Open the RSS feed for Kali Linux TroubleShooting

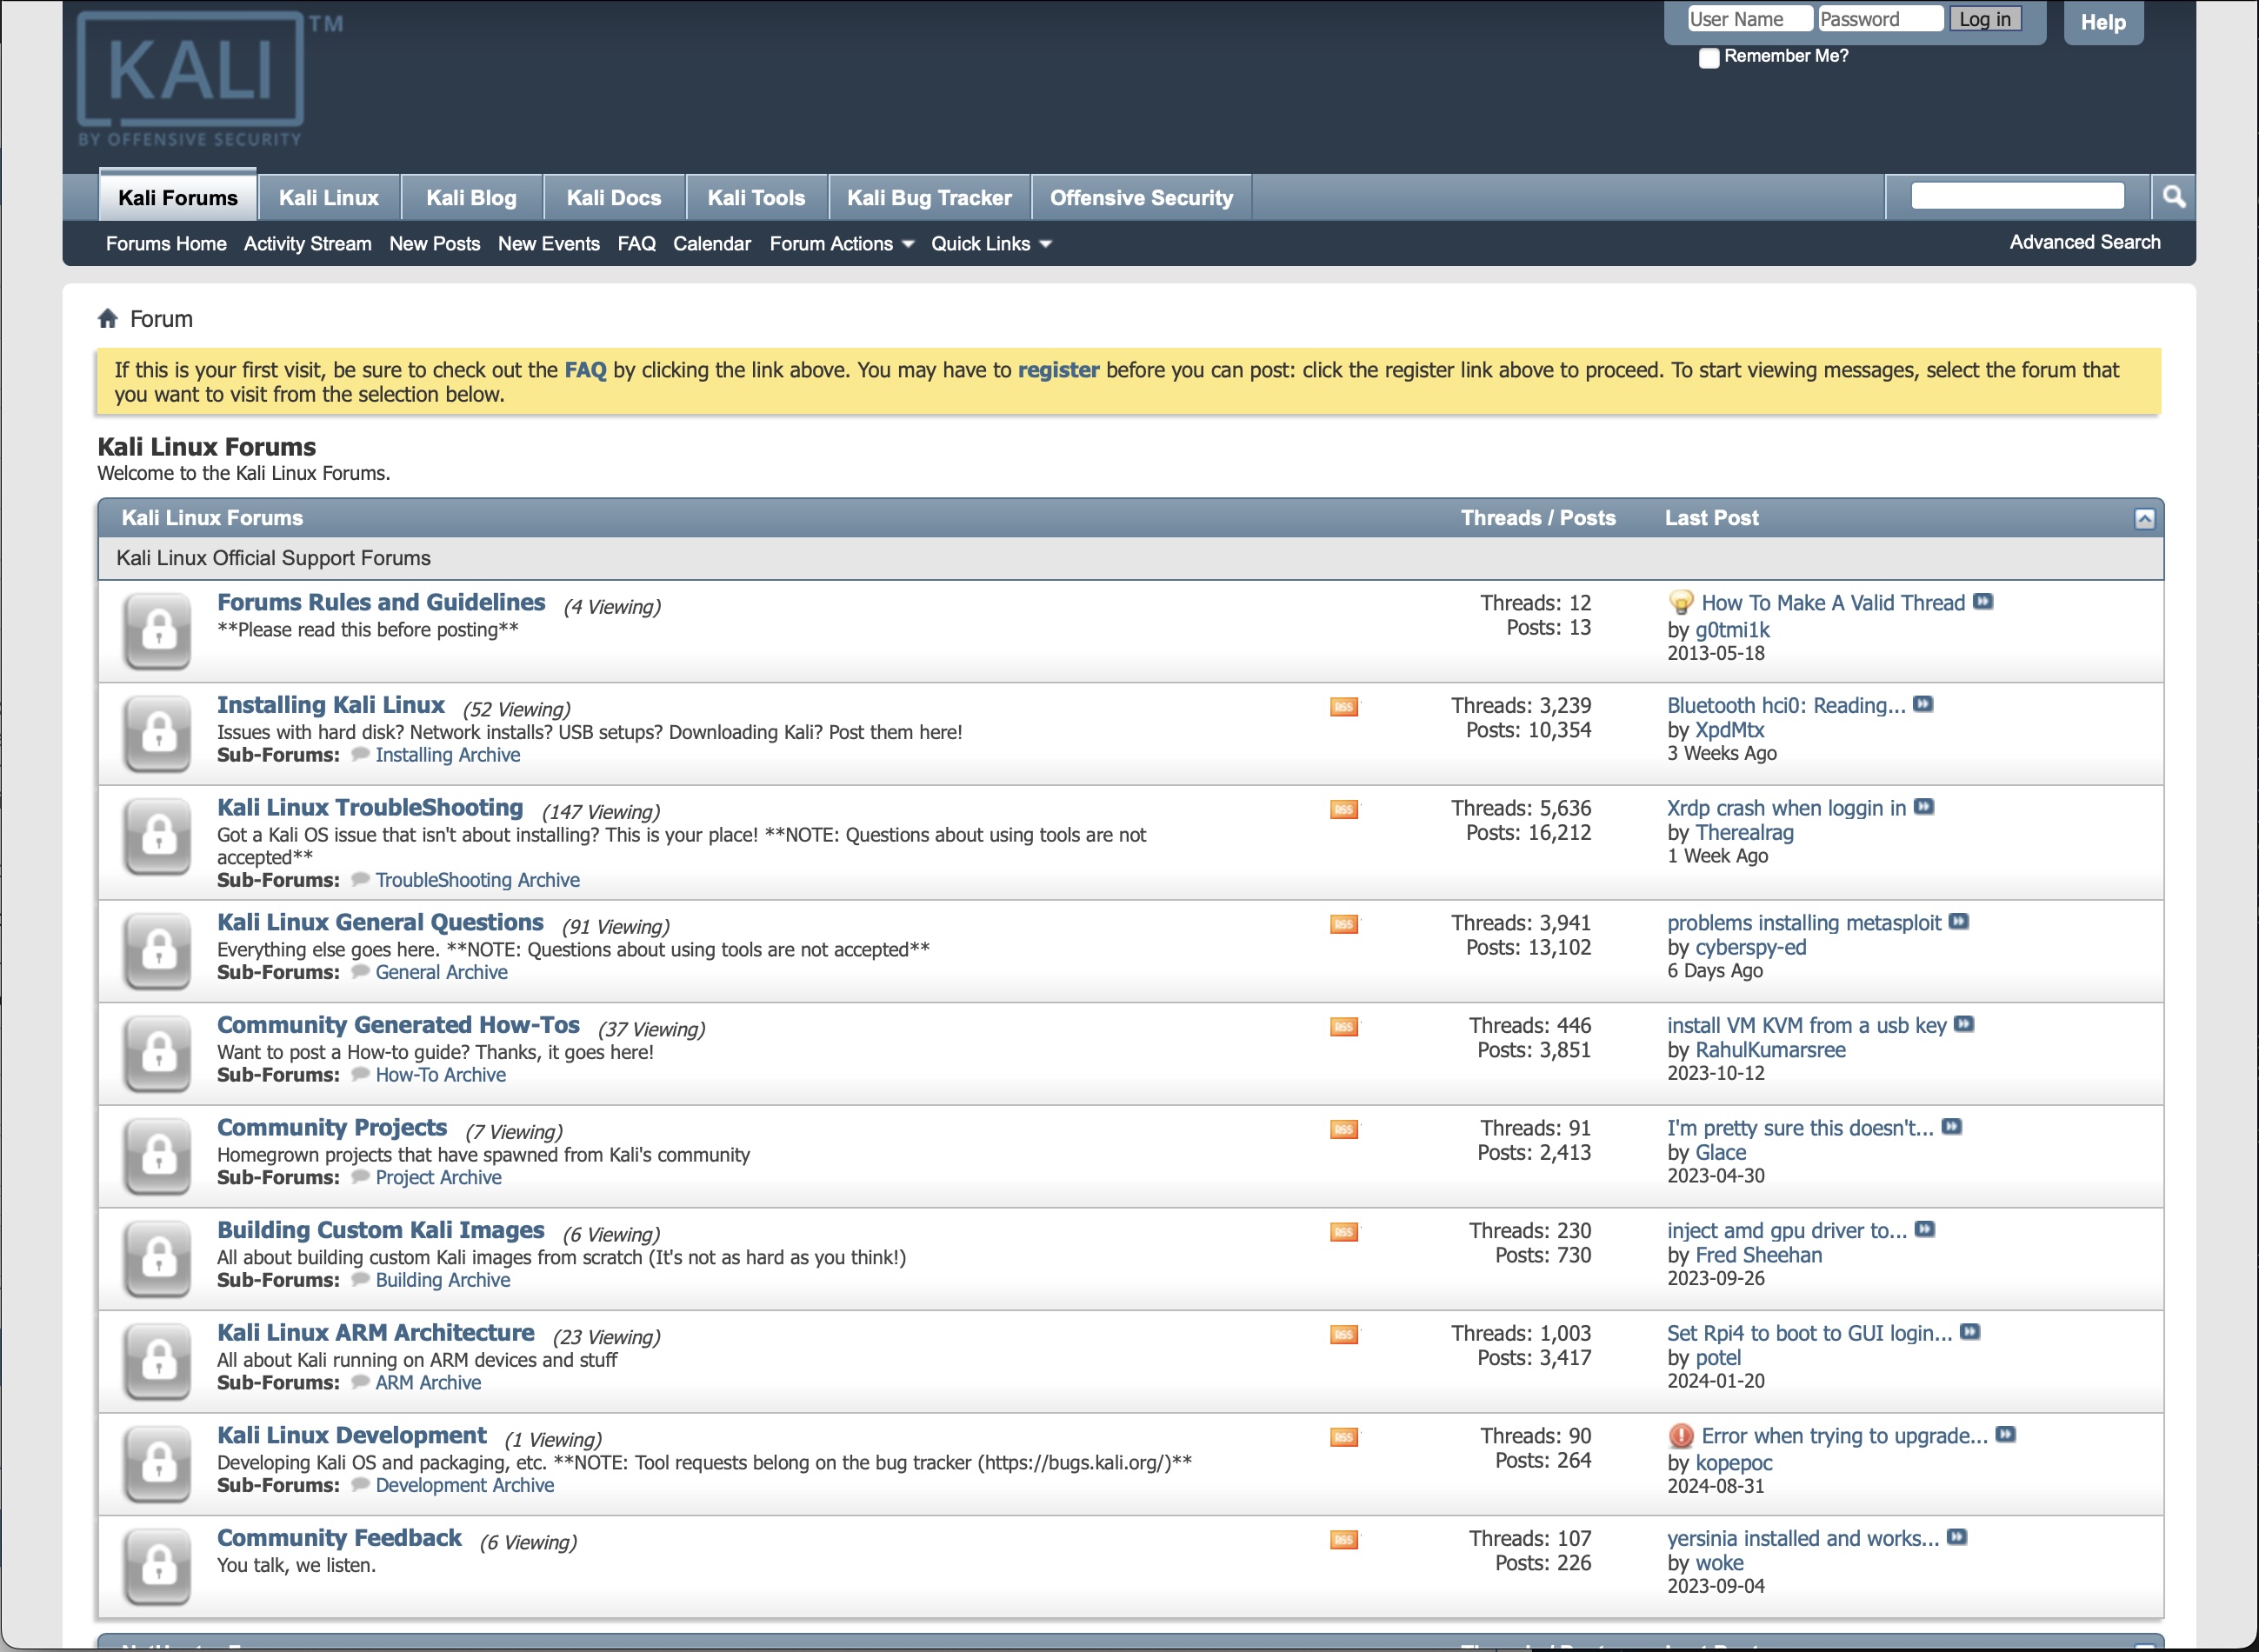point(1344,809)
